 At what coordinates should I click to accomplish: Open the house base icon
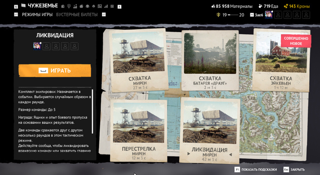[x=81, y=6]
